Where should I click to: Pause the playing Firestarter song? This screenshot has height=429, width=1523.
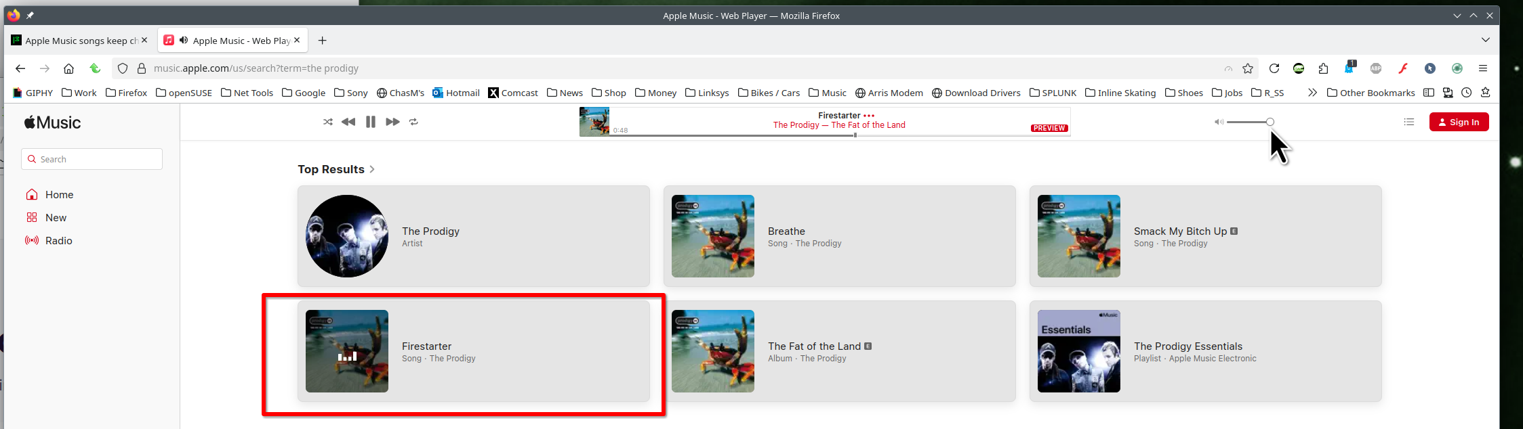pos(371,122)
